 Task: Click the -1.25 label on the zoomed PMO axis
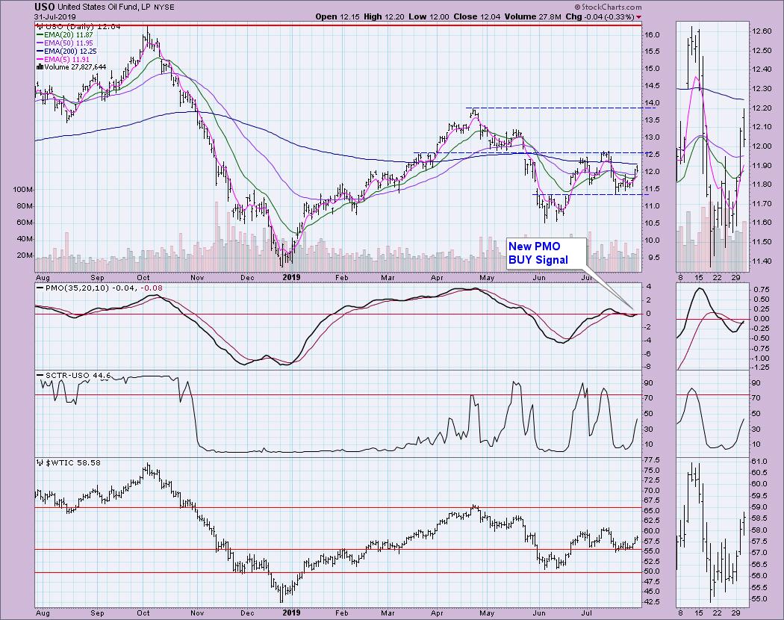pos(761,368)
